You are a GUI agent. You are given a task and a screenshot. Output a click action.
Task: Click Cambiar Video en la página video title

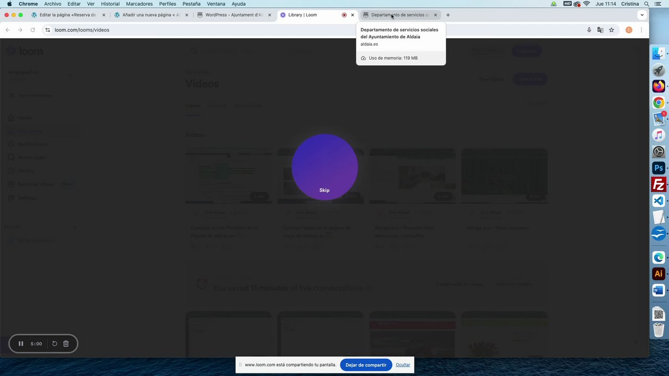point(317,231)
